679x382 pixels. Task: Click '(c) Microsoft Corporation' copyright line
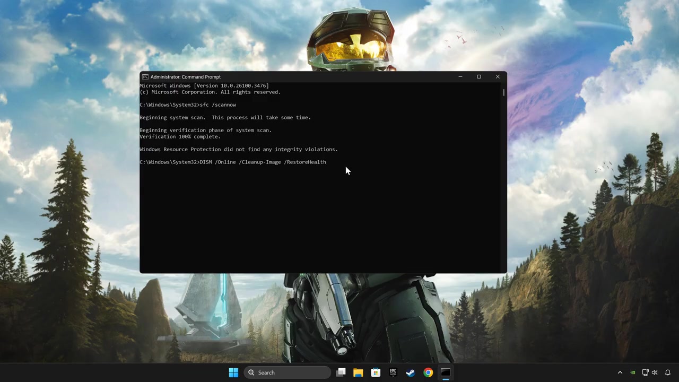click(x=210, y=92)
